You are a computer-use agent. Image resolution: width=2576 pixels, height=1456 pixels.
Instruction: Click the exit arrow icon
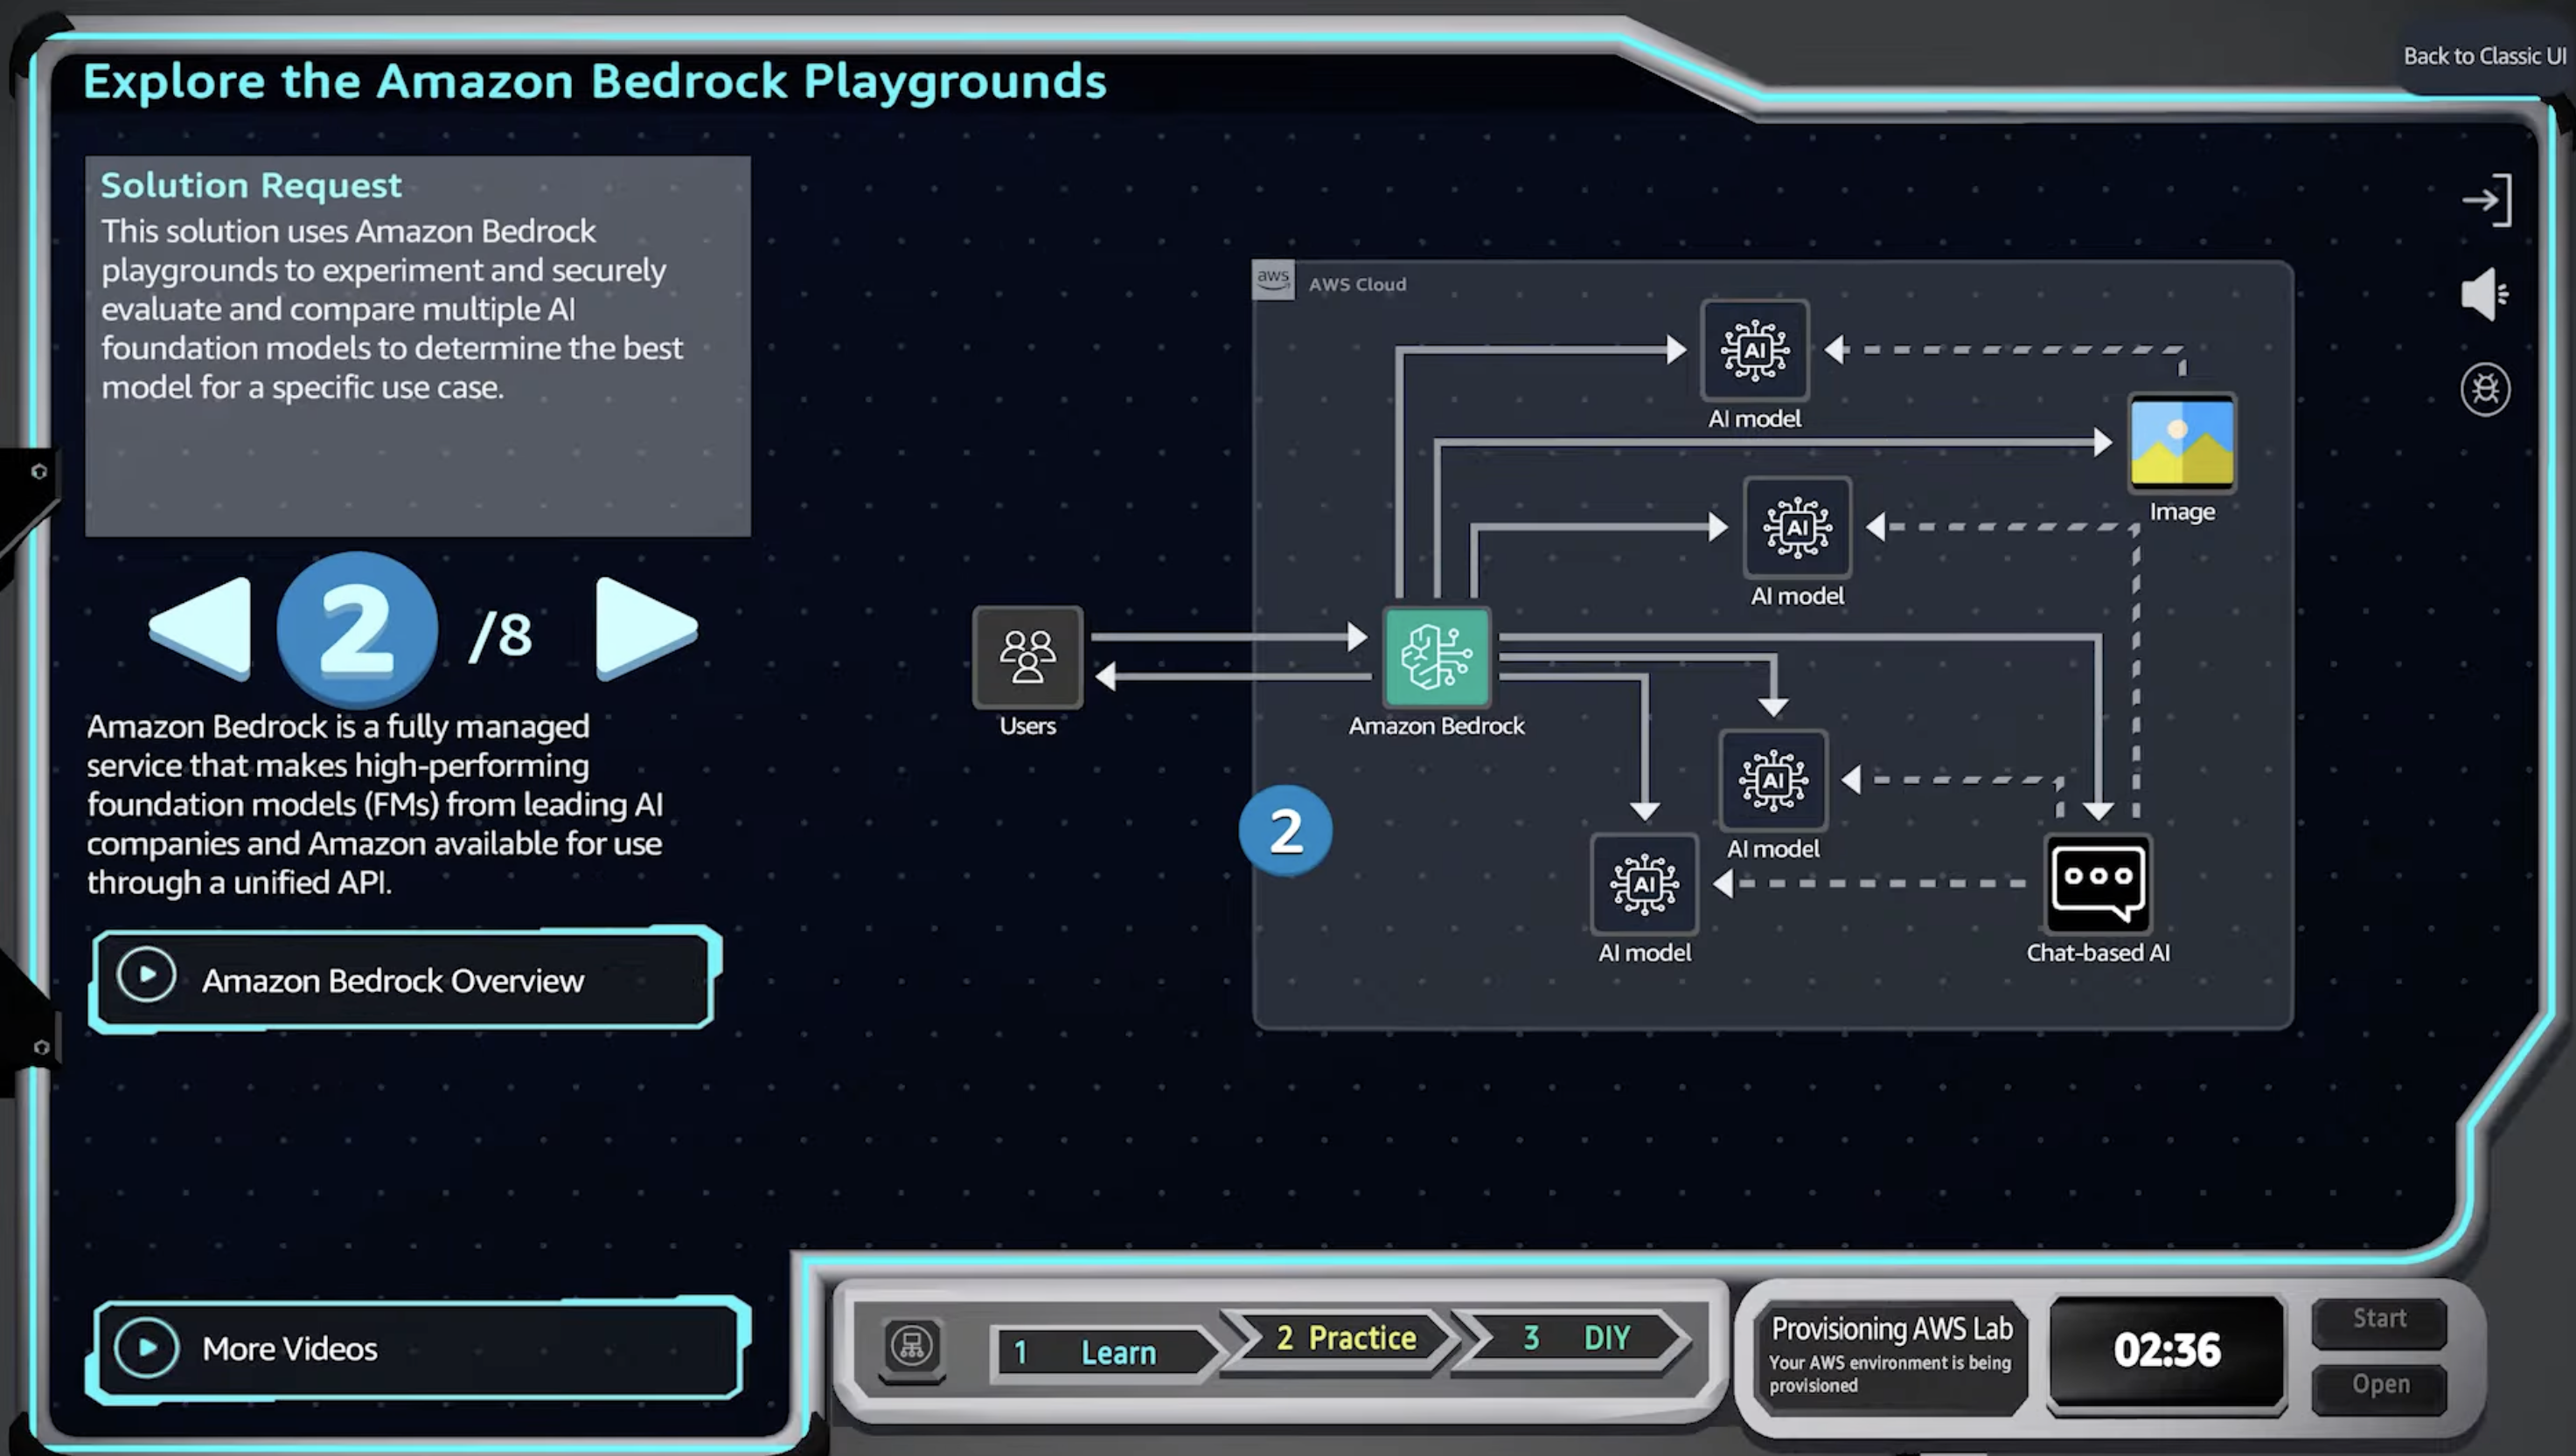pyautogui.click(x=2486, y=200)
